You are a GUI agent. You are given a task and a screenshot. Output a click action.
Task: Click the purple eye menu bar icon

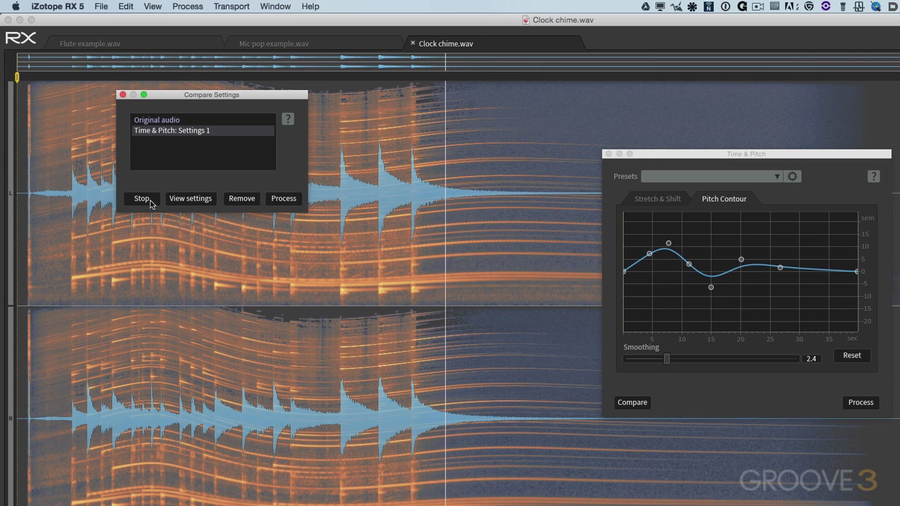click(x=826, y=6)
